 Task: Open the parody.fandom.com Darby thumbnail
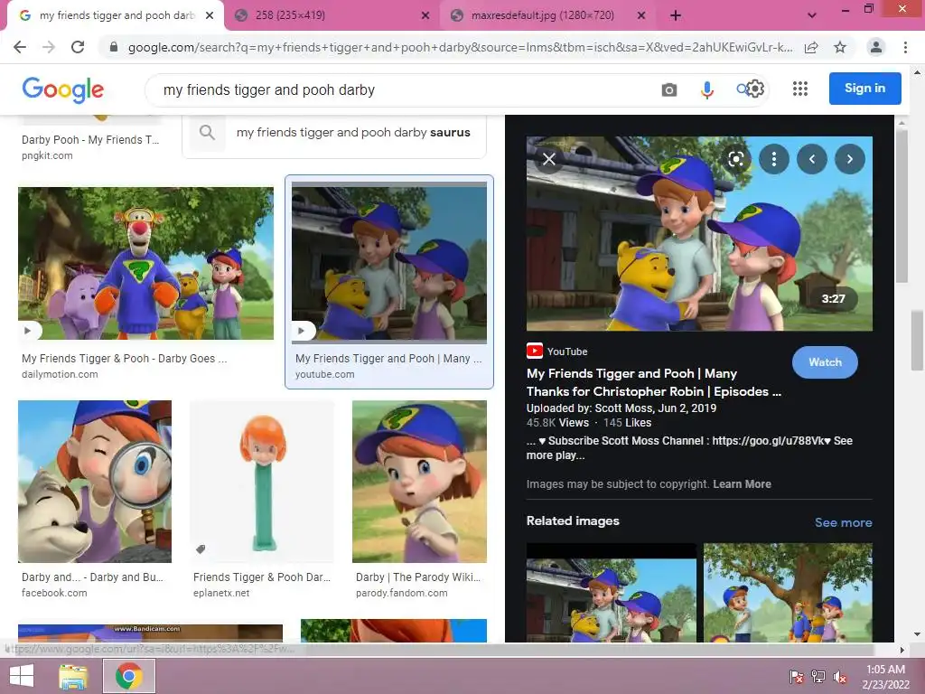tap(419, 482)
